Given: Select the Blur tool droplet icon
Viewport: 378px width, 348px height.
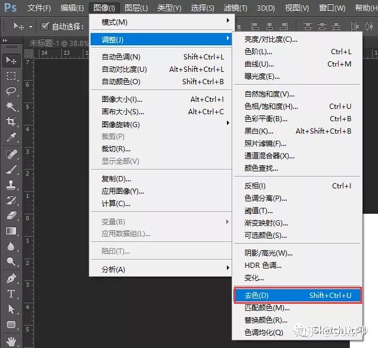Looking at the screenshot, I should click(x=11, y=246).
